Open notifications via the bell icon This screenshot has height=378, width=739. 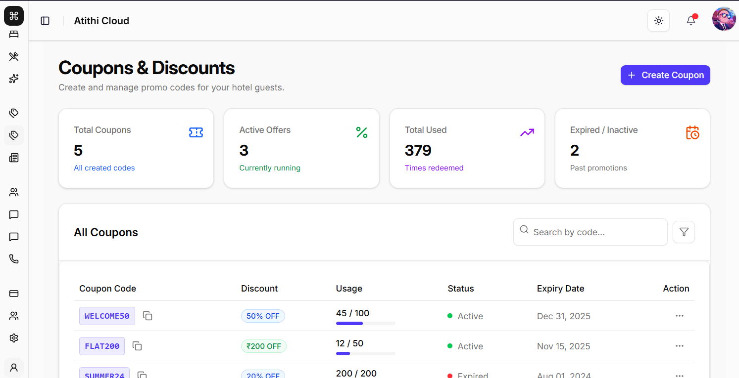pos(691,20)
